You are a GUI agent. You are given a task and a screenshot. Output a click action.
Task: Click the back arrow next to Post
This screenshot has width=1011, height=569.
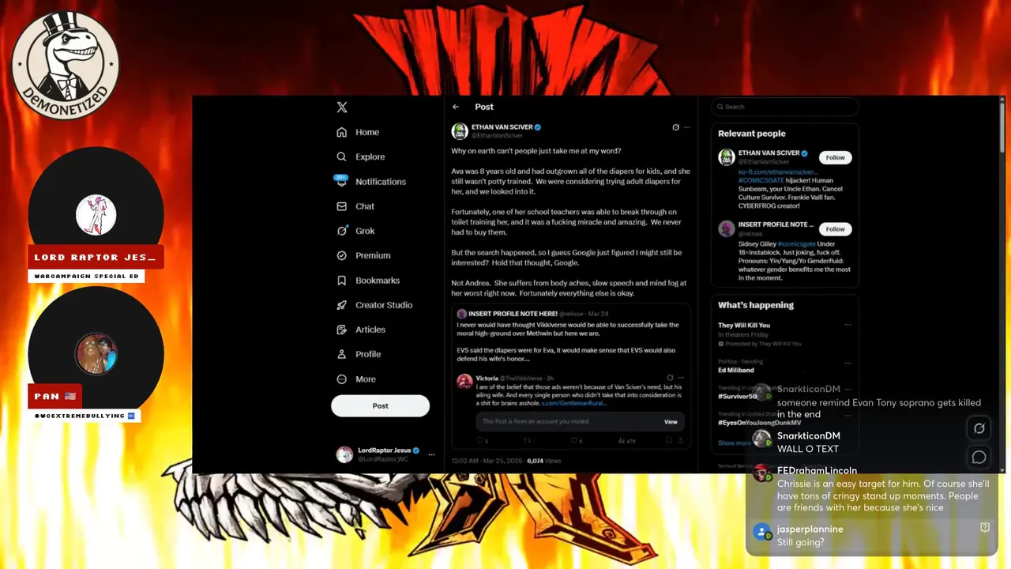click(456, 107)
